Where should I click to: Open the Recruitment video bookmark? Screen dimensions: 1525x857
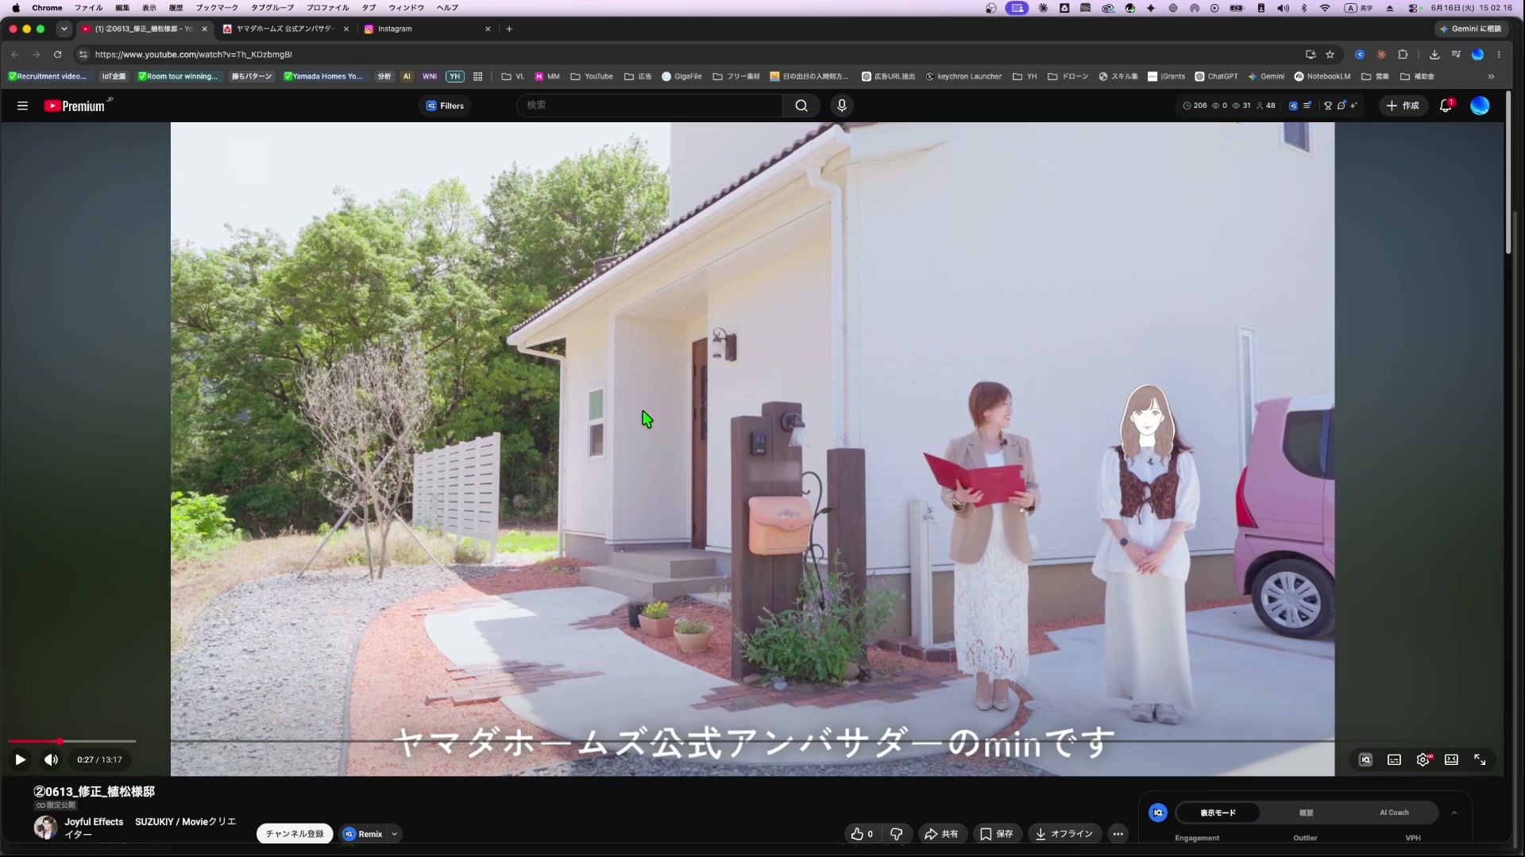47,76
